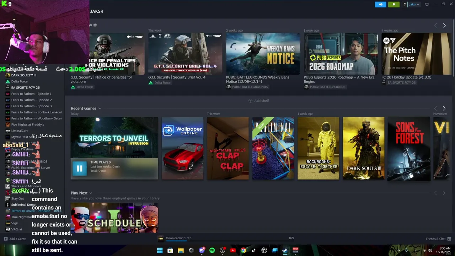Open the Jaksr account dropdown

[414, 5]
